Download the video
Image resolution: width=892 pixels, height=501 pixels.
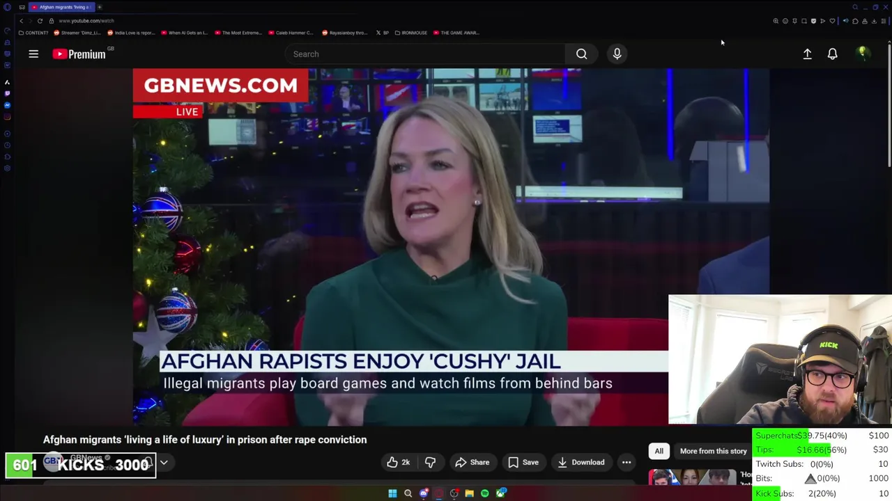click(580, 462)
